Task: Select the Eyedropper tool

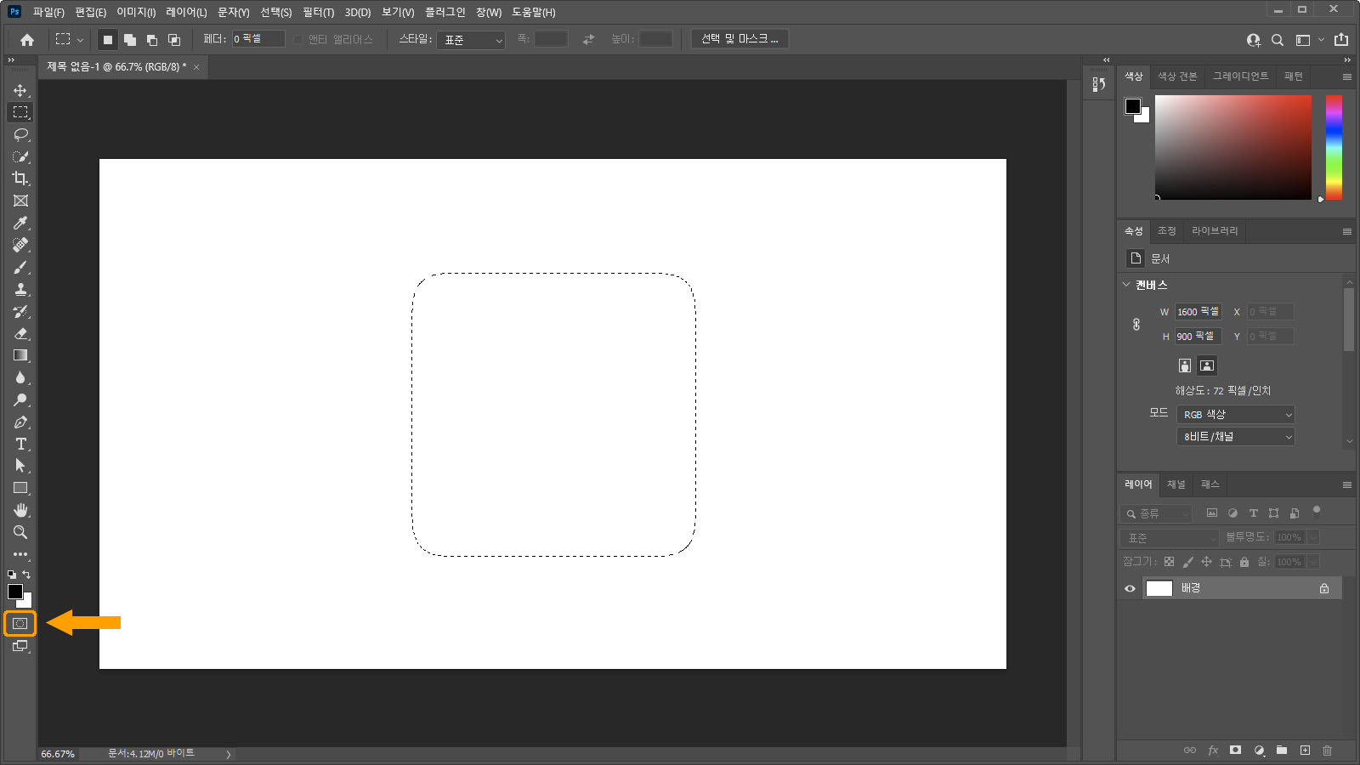Action: [20, 223]
